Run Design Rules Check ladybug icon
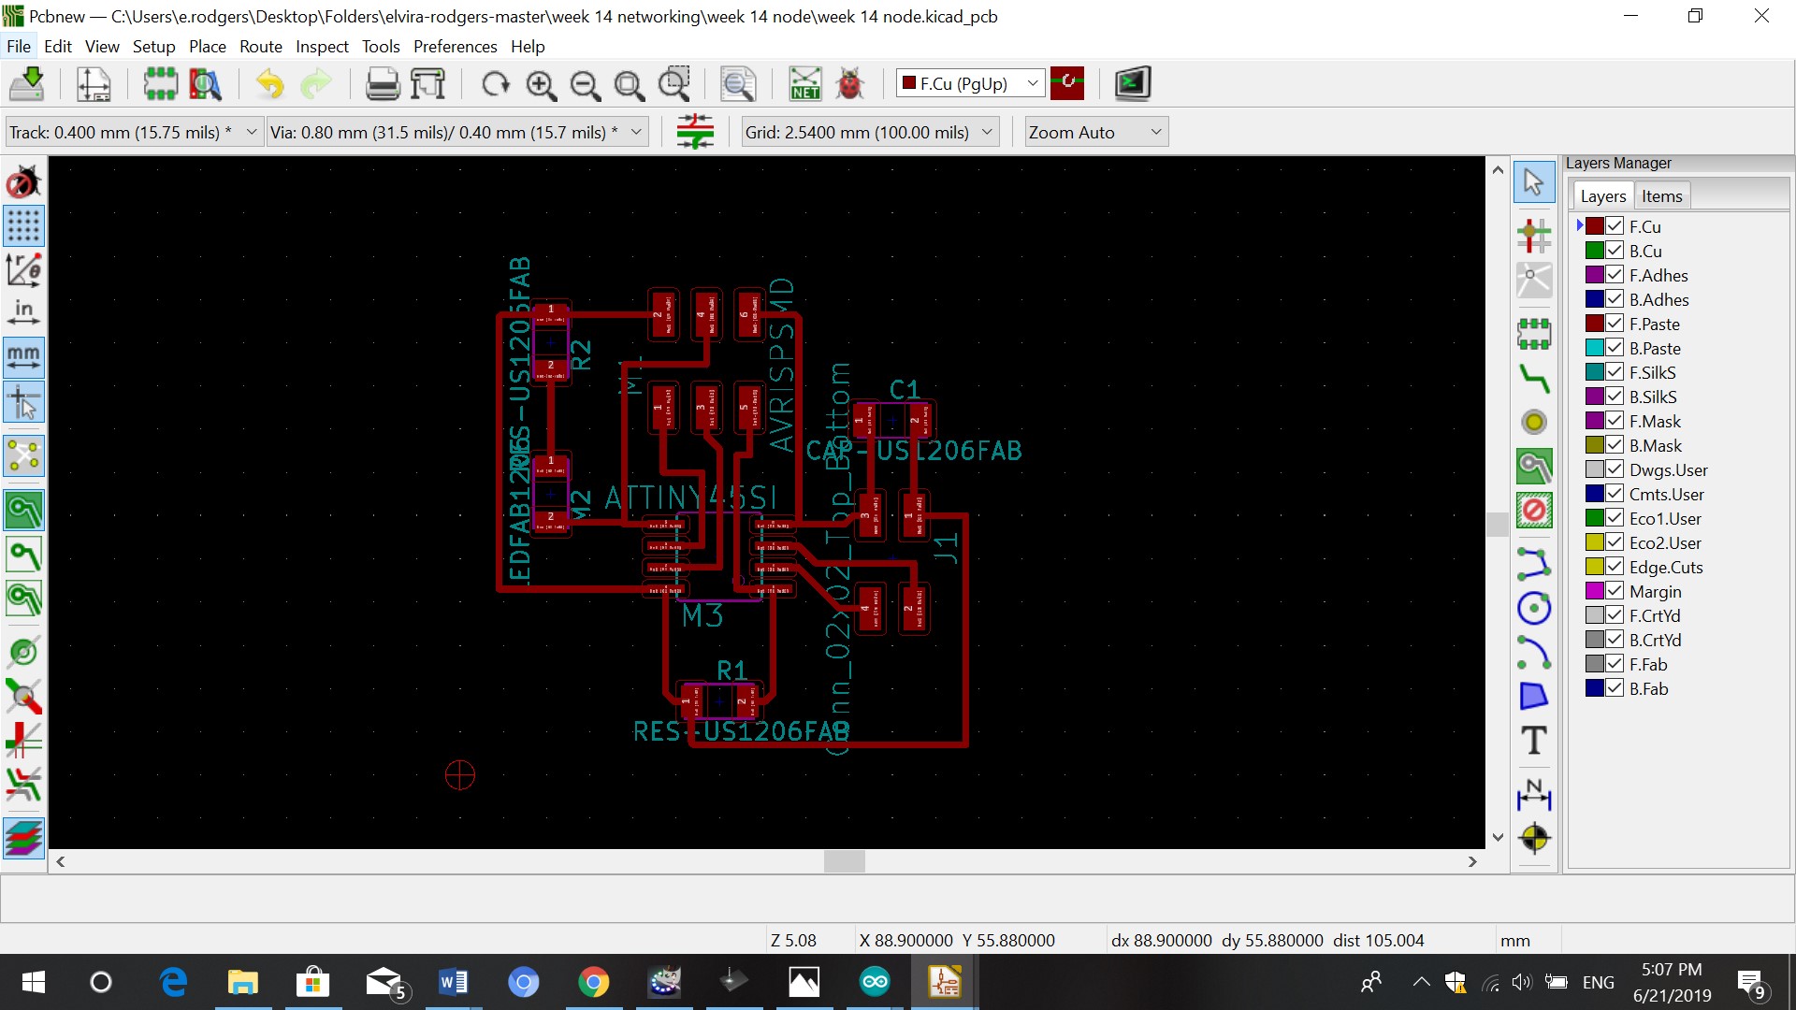The width and height of the screenshot is (1796, 1010). point(849,84)
